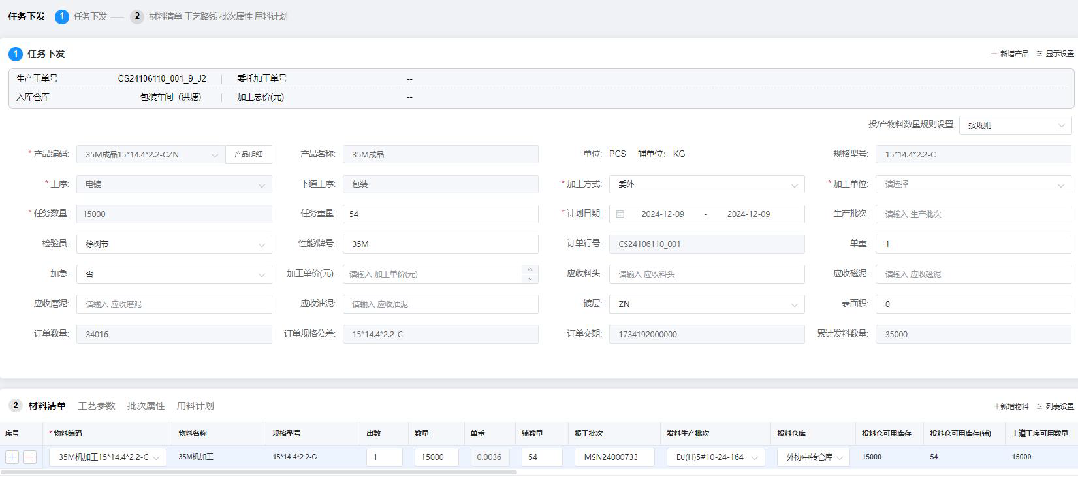The width and height of the screenshot is (1078, 477).
Task: Click the horizontal scrollbar under material table
Action: pyautogui.click(x=261, y=472)
